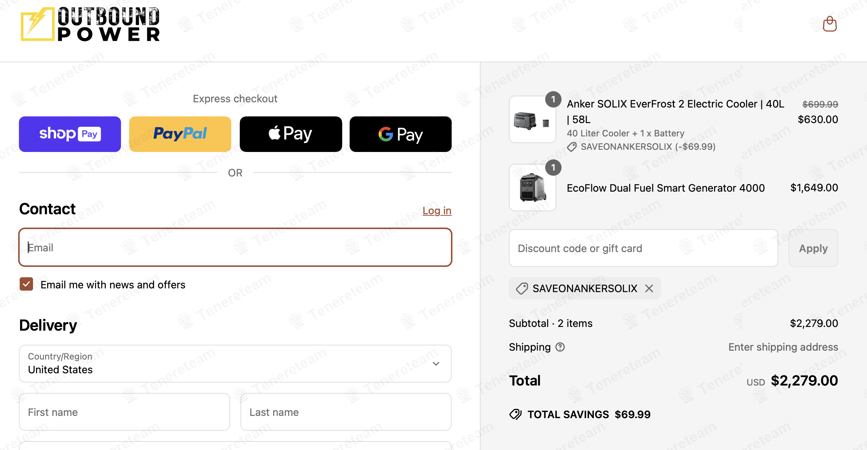Viewport: 867px width, 450px height.
Task: Pay with Shop Pay express button
Action: click(x=70, y=134)
